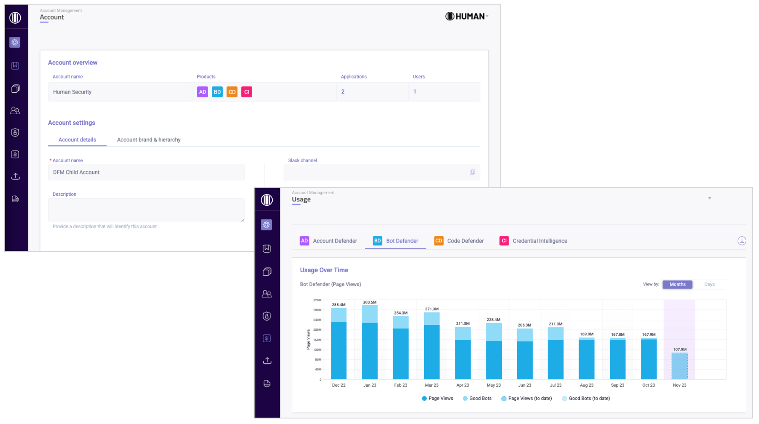759x424 pixels.
Task: Copy Slack channel with the copy icon
Action: point(472,172)
